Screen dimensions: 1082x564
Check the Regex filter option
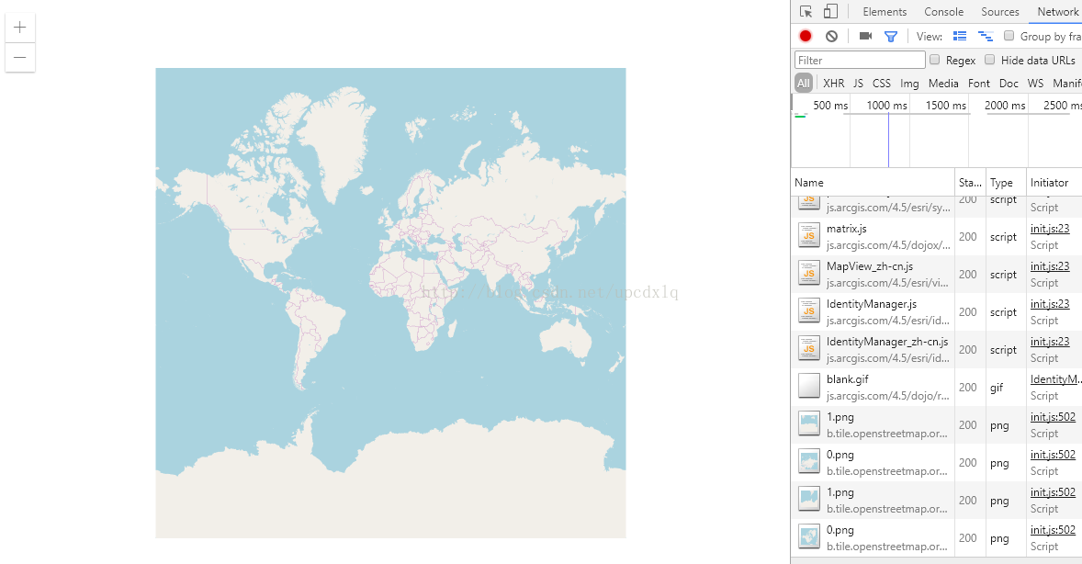[x=935, y=60]
